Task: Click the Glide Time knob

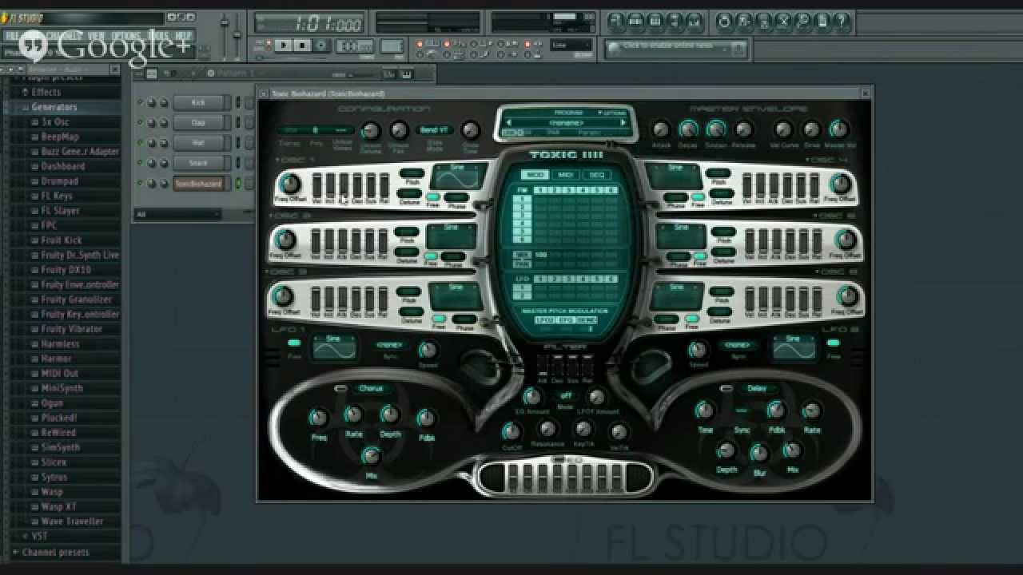Action: click(471, 130)
